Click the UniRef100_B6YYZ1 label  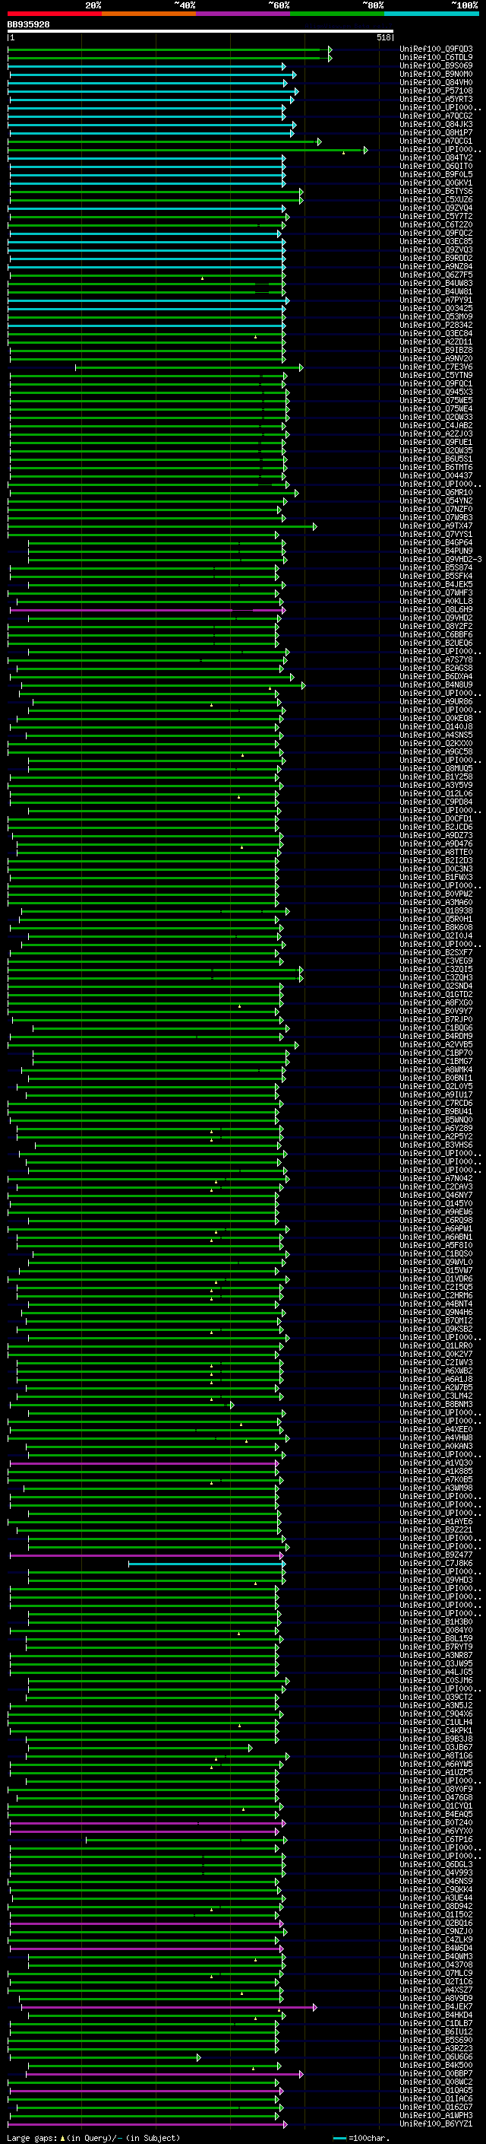436,2124
